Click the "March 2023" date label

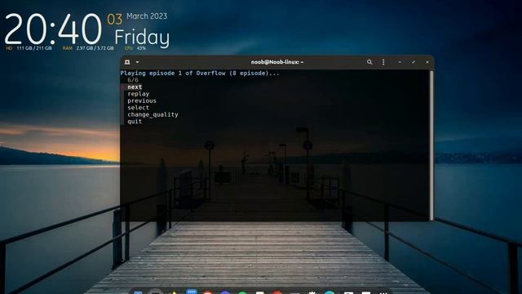click(x=147, y=16)
